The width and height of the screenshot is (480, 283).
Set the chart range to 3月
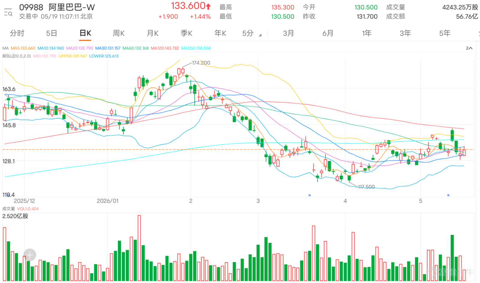[x=288, y=33]
